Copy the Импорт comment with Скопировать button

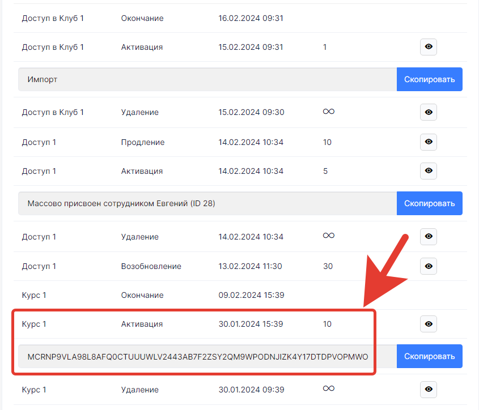tap(429, 79)
